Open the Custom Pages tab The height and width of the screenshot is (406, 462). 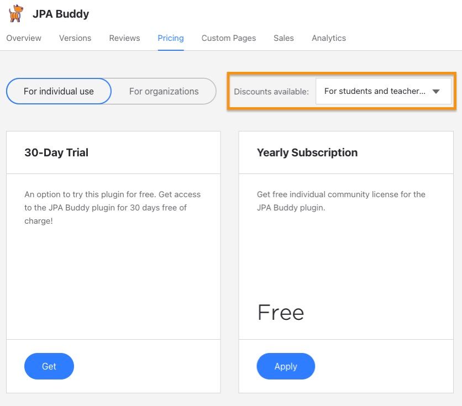(x=229, y=38)
